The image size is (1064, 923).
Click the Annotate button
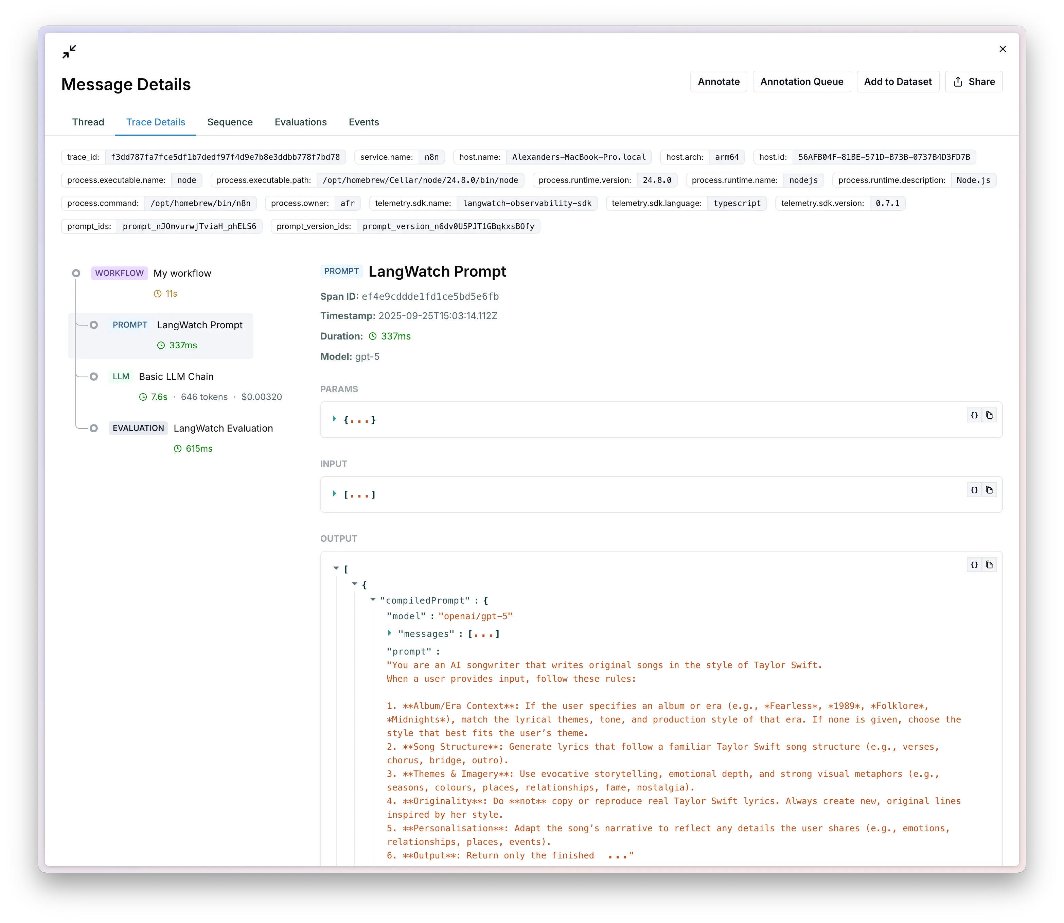coord(718,81)
